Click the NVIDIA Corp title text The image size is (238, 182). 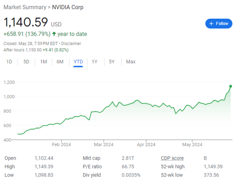pyautogui.click(x=68, y=7)
